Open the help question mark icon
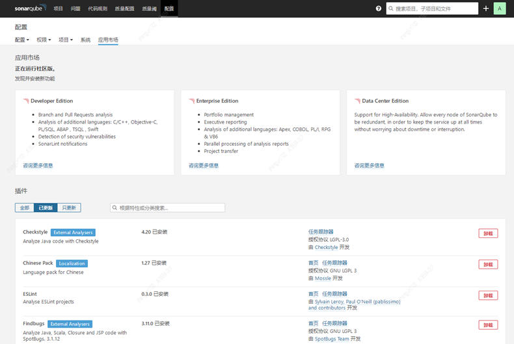The image size is (514, 344). click(378, 8)
